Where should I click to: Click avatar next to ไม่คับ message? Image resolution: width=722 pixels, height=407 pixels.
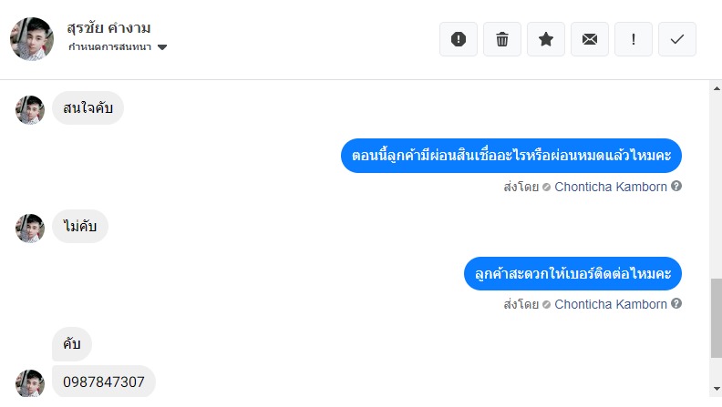[30, 228]
